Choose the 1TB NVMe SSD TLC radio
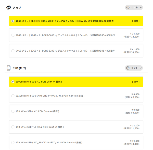153x150 pixels. [13, 127]
